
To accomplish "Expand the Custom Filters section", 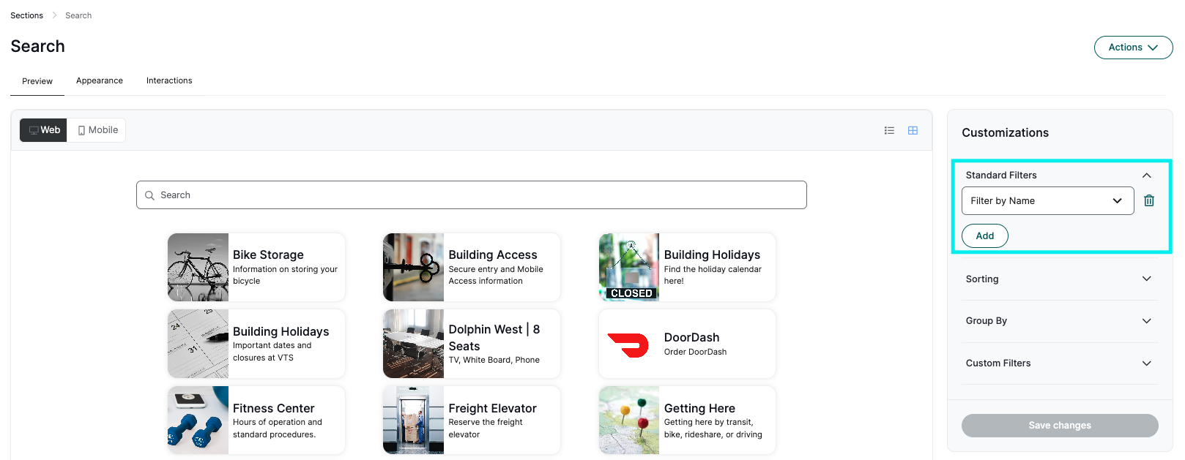I will click(1058, 363).
